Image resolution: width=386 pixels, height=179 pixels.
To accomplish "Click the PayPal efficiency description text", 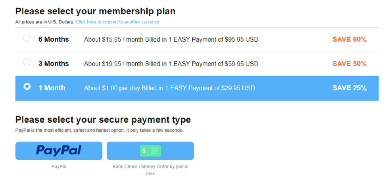I will (x=99, y=131).
